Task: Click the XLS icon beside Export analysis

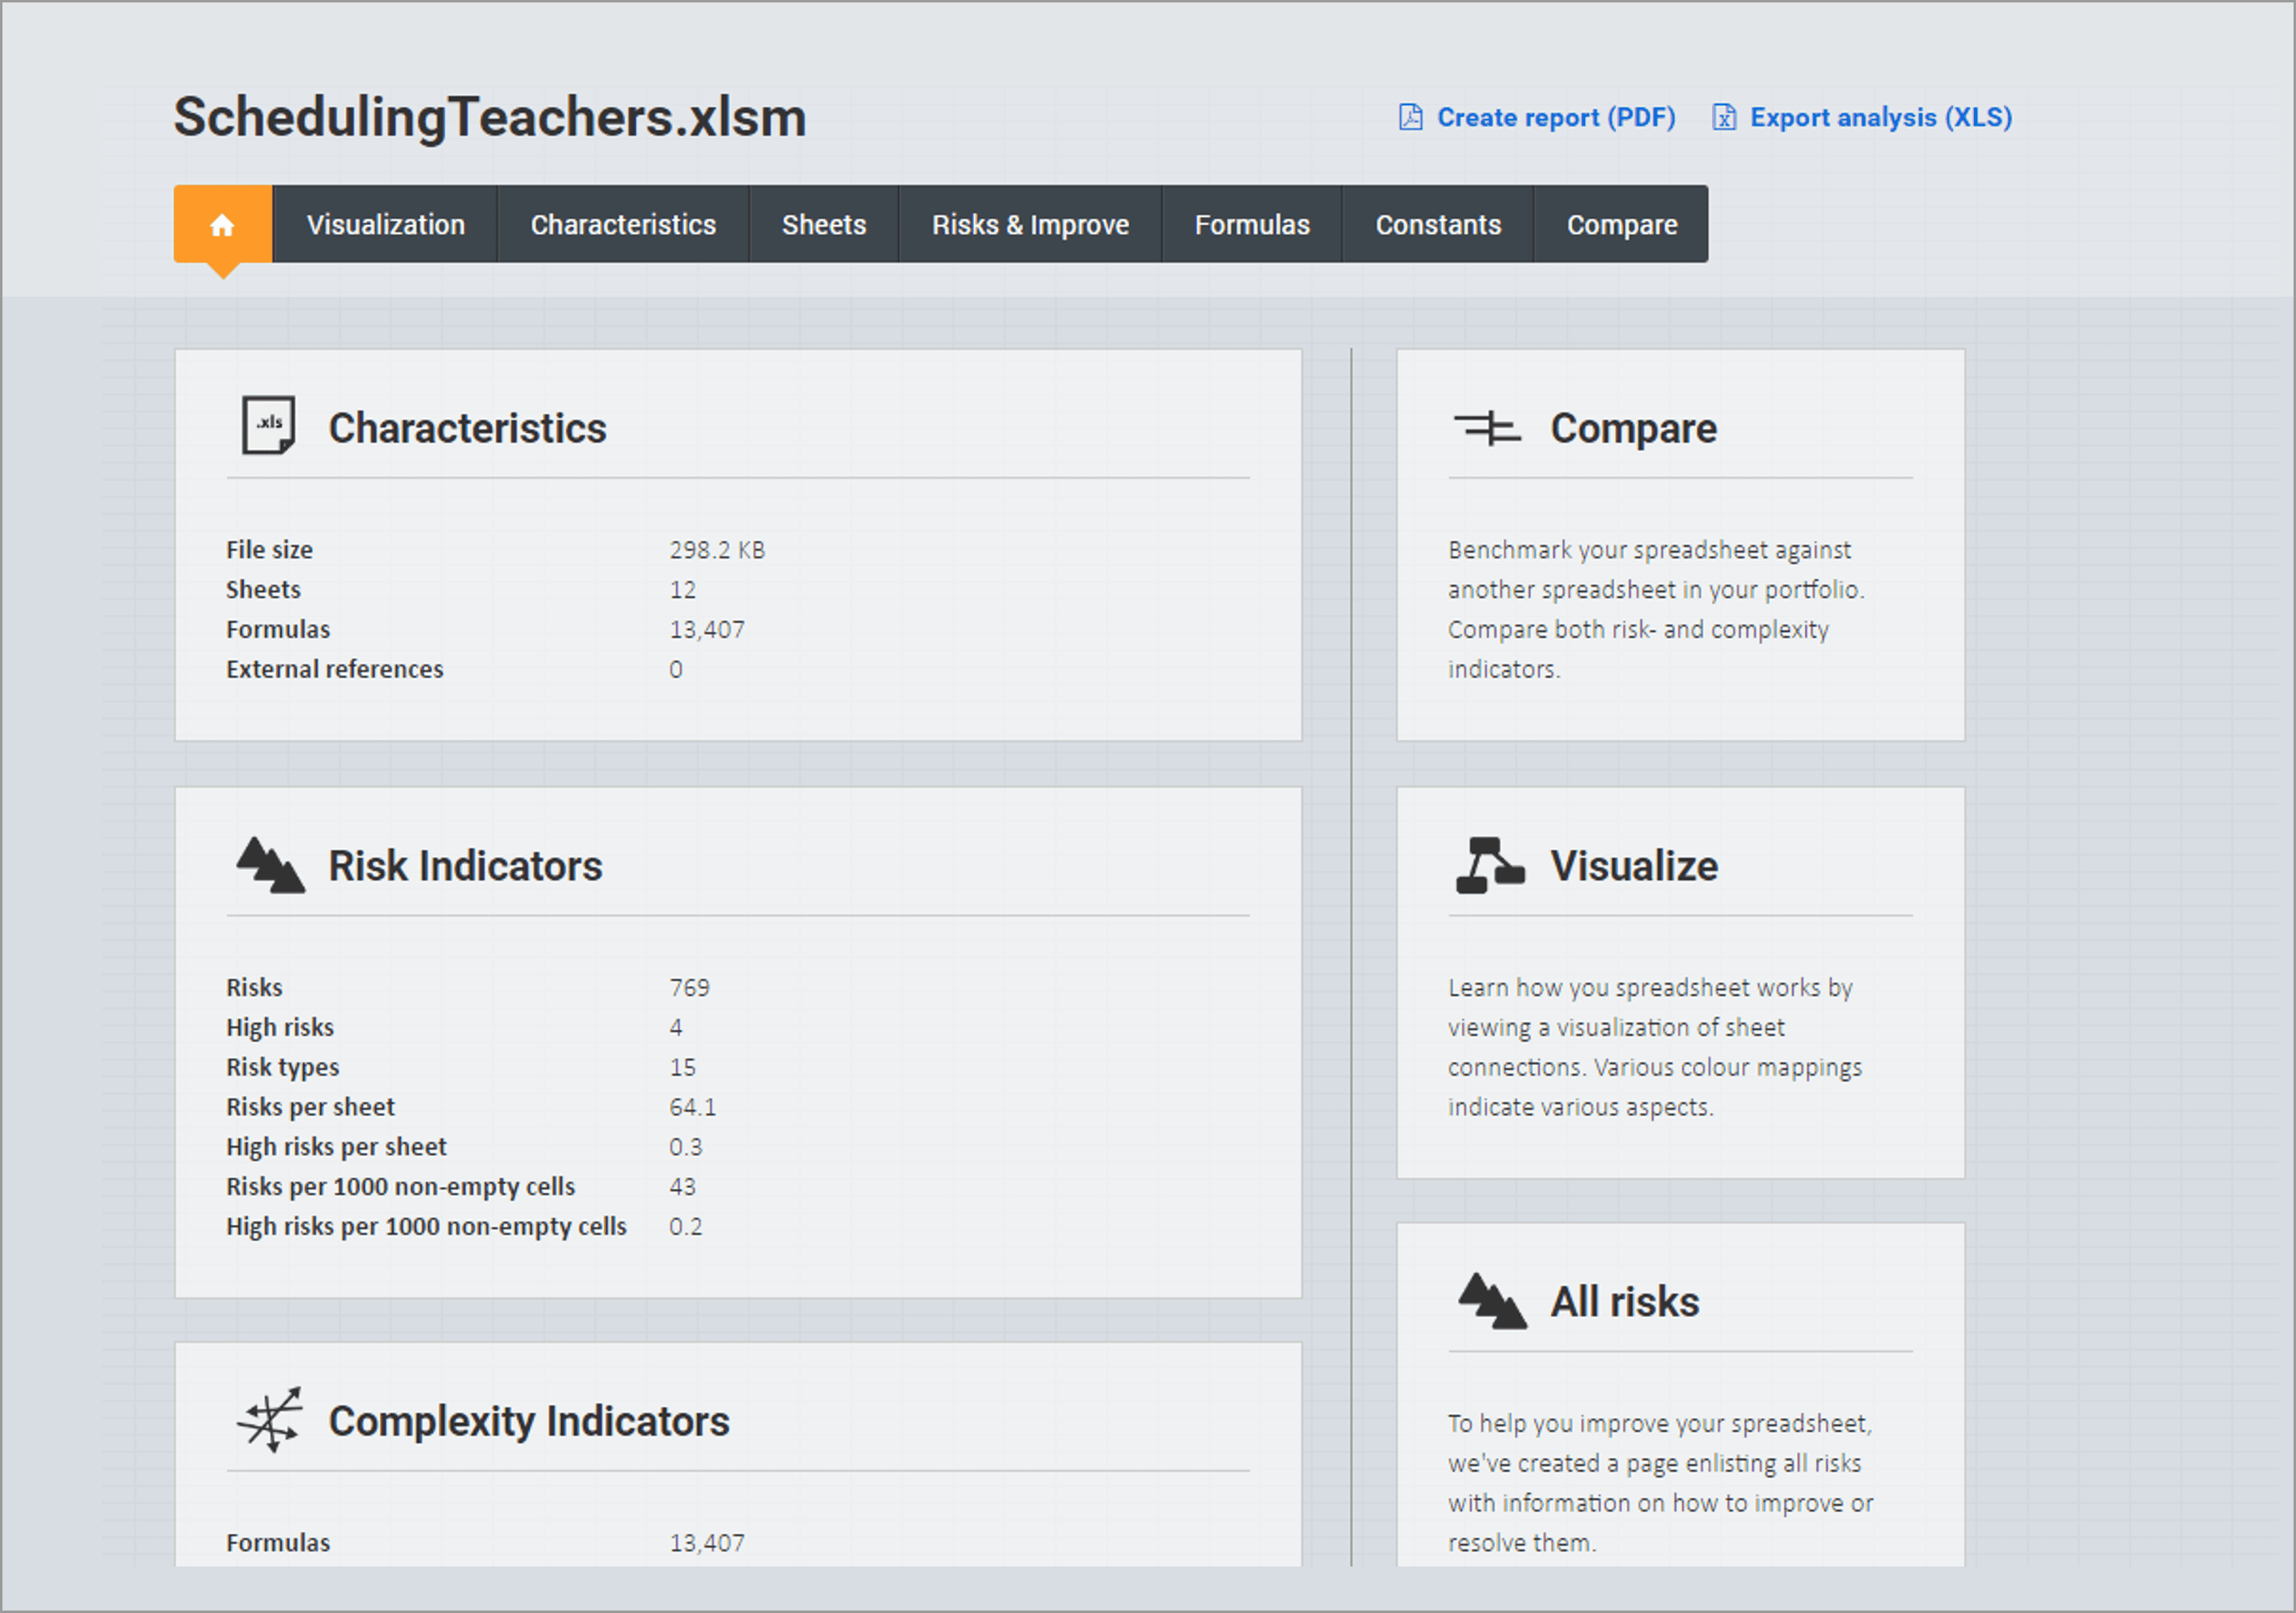Action: tap(1724, 117)
